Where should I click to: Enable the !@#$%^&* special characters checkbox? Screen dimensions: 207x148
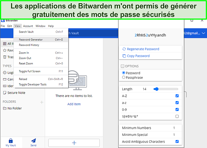click(177, 116)
